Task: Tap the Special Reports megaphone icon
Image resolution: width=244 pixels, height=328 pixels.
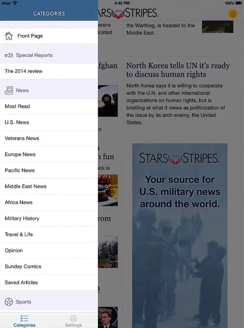Action: coord(9,55)
